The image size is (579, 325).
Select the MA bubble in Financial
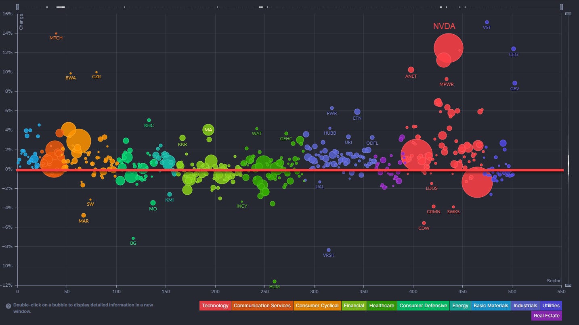click(208, 130)
